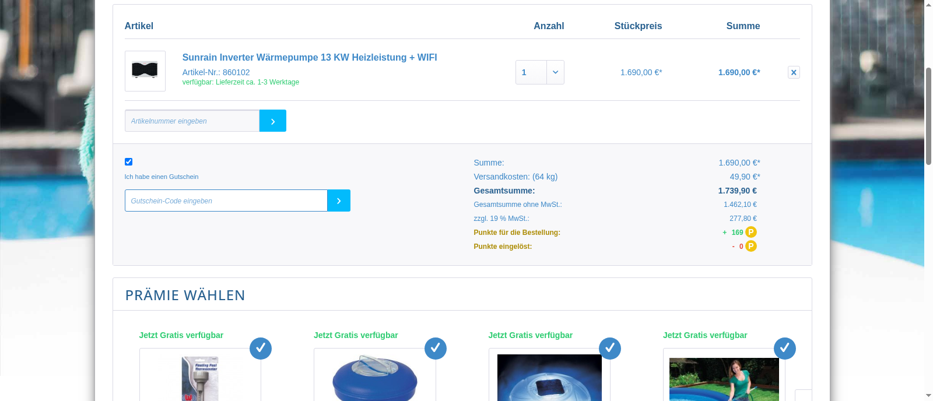Uncheck the 'Ich habe einen Gutschein' checkbox

pos(128,161)
